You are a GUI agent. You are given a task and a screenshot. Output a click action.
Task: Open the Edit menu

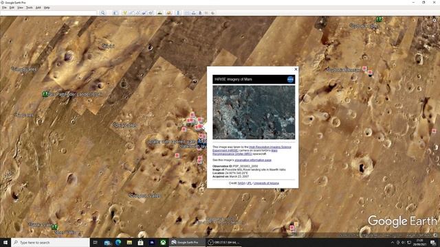[12, 8]
